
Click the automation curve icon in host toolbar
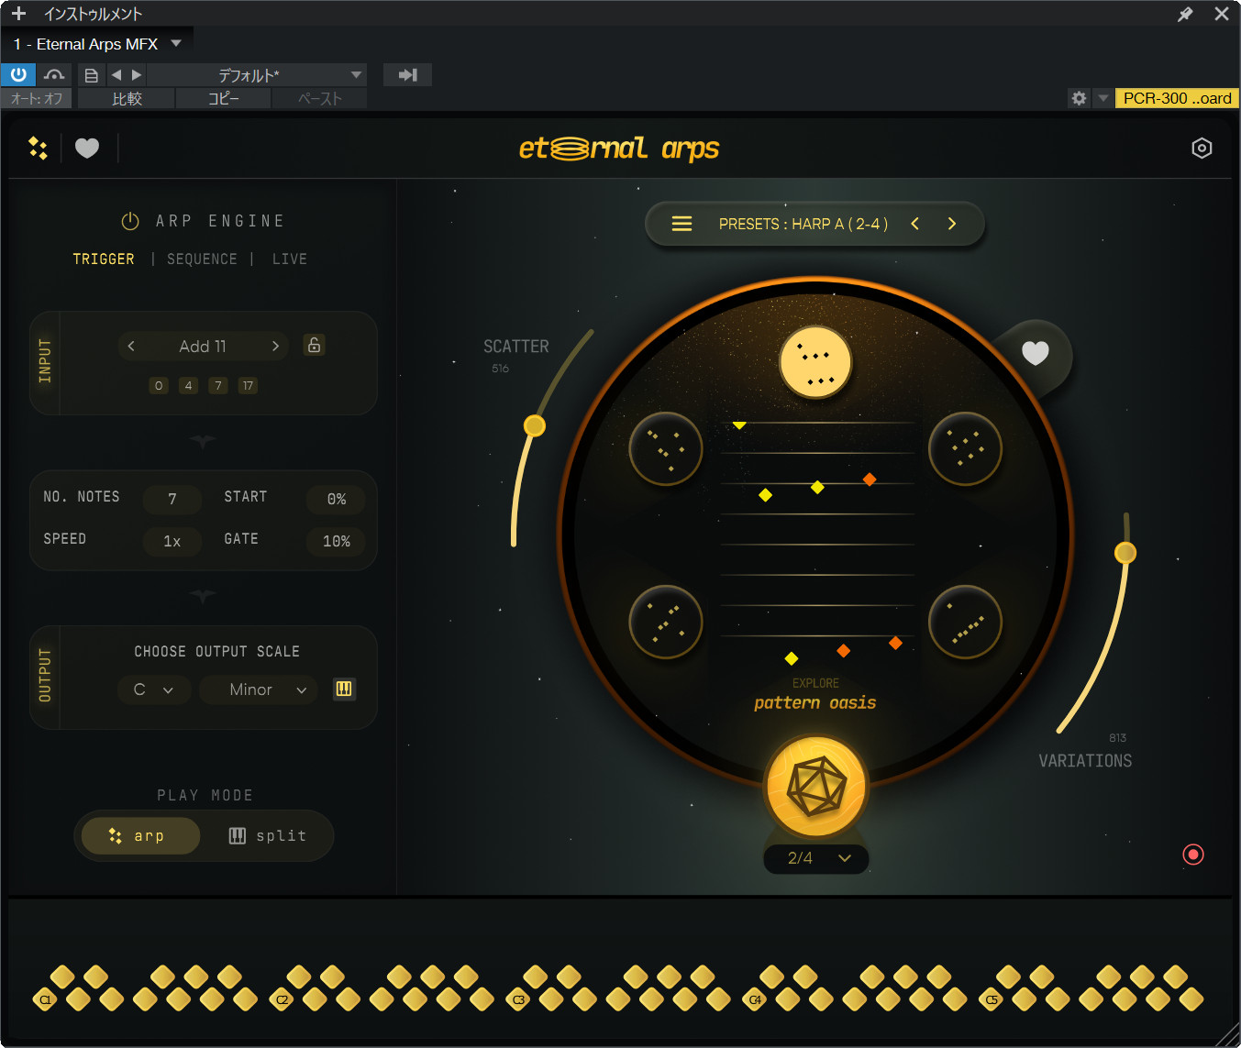54,74
